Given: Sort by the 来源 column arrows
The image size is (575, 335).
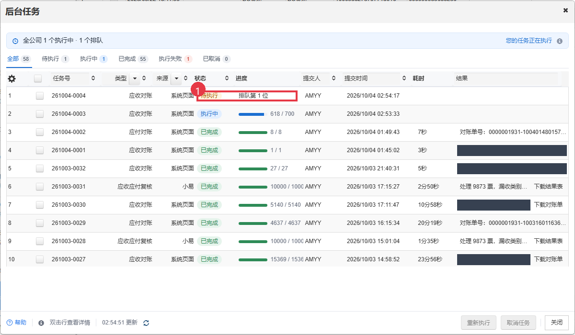Looking at the screenshot, I should (185, 78).
